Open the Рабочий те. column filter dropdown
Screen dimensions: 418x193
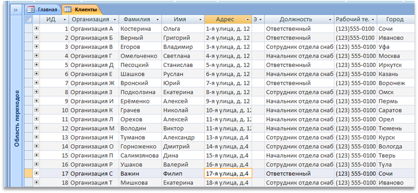coord(373,19)
